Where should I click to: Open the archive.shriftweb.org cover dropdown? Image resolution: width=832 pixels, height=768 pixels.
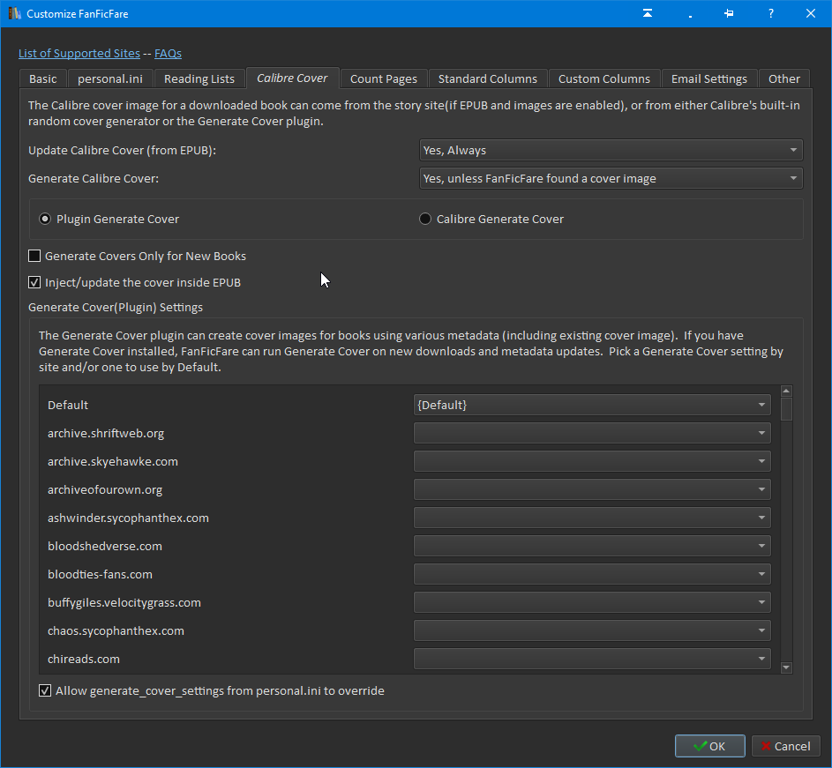click(x=592, y=433)
